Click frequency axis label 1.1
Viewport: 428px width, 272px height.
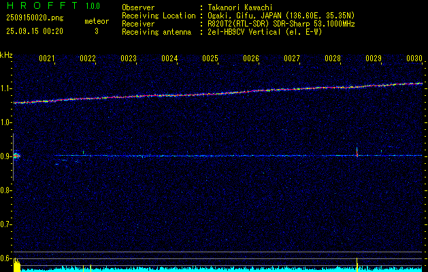5,88
